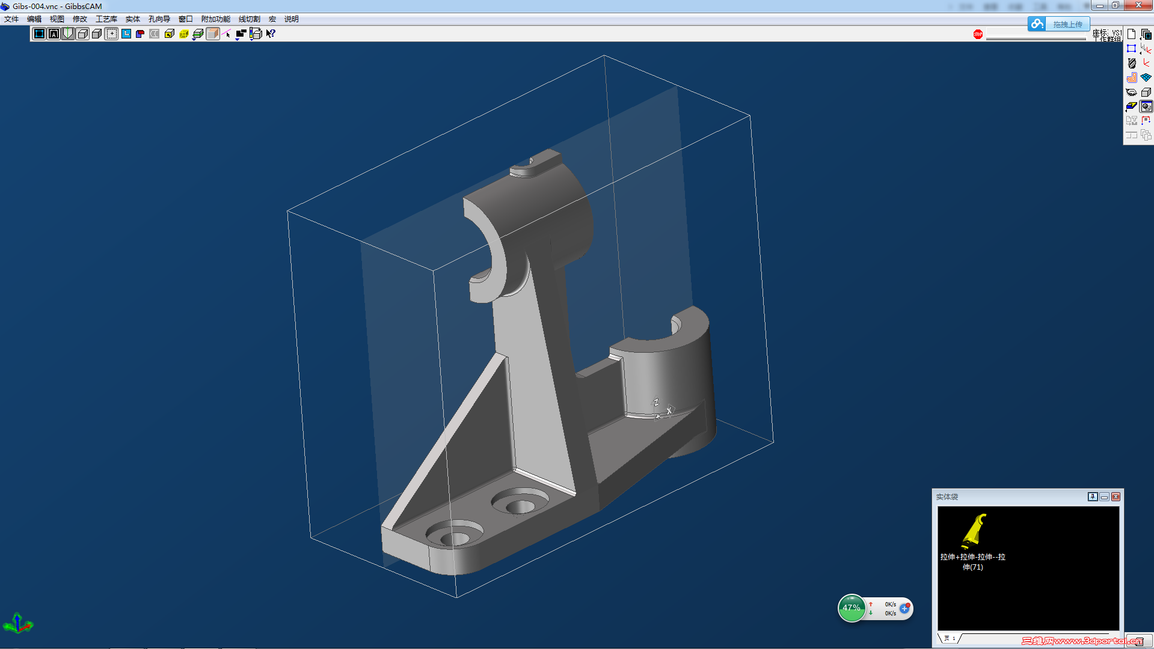1154x649 pixels.
Task: Collapse the 实体袋 panel
Action: (1104, 496)
